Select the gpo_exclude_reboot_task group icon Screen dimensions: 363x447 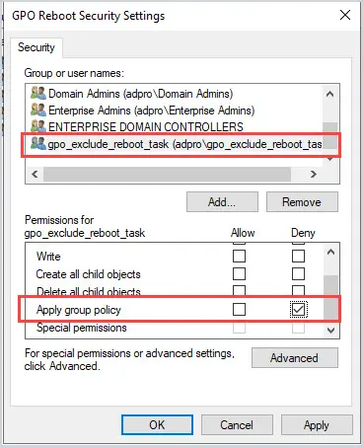pyautogui.click(x=38, y=143)
